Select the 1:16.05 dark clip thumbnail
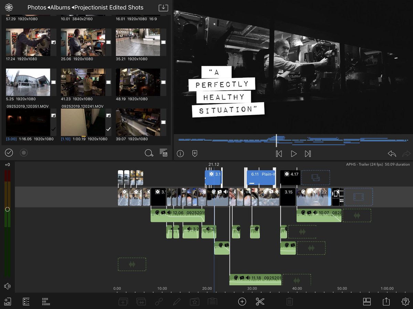This screenshot has width=413, height=309. pyautogui.click(x=28, y=122)
